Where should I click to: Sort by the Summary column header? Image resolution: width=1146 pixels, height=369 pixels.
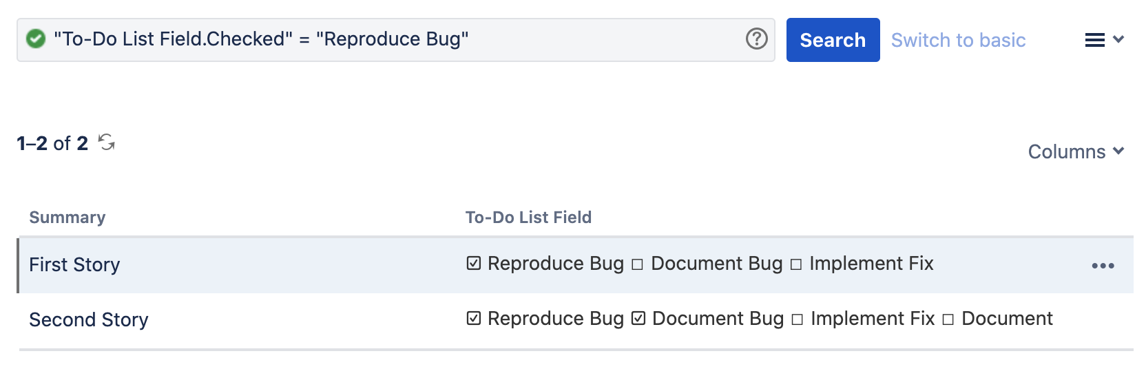(67, 218)
